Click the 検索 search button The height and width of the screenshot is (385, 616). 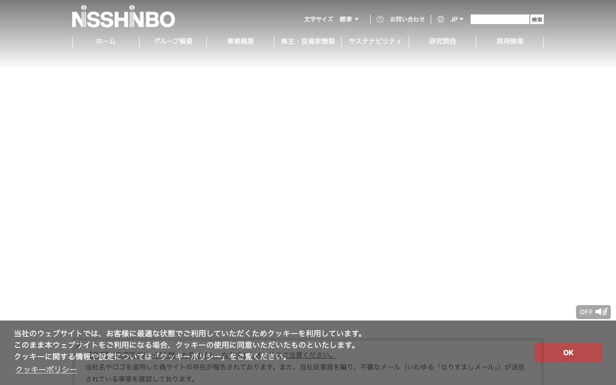(537, 19)
